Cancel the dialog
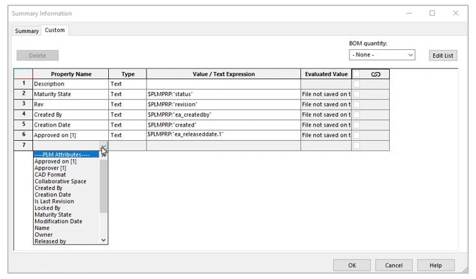 [x=394, y=265]
